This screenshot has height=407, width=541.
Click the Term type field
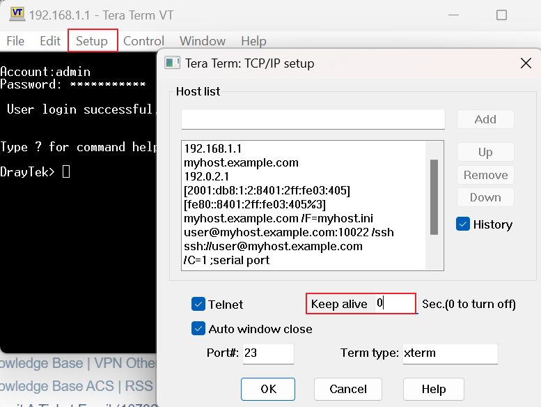(450, 353)
